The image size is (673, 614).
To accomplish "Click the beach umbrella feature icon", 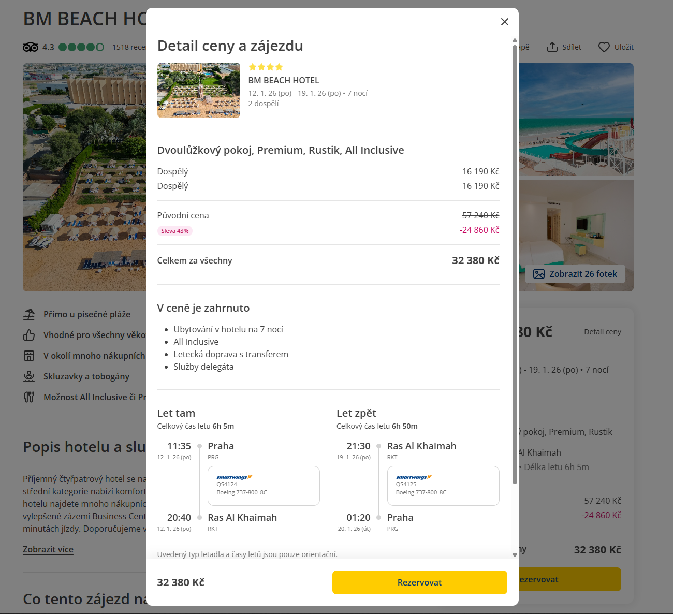I will [29, 314].
